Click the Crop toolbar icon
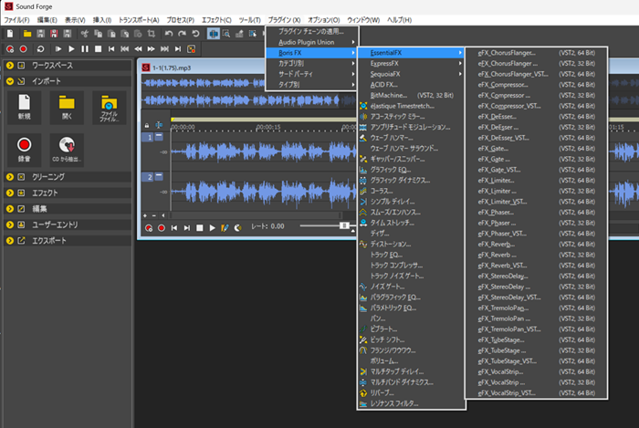This screenshot has height=428, width=639. pyautogui.click(x=152, y=34)
